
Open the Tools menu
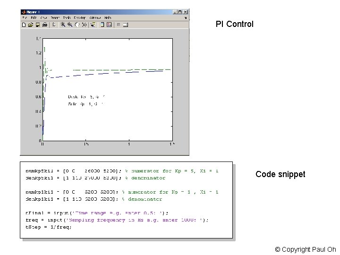[x=67, y=18]
